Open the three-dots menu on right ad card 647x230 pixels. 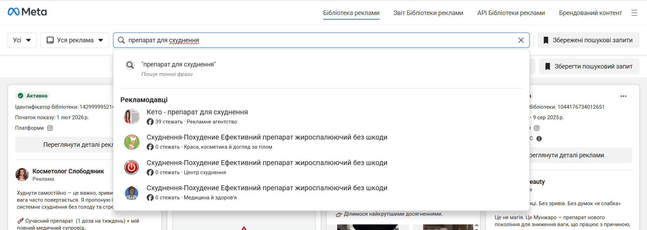click(x=623, y=96)
